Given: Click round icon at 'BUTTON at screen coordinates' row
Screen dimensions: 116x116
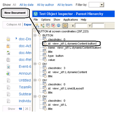Looking at the screenshot, I should (35, 31).
